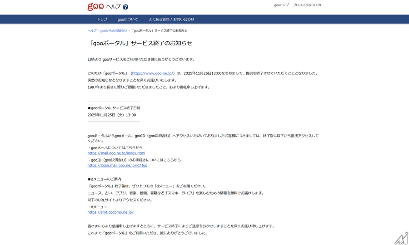Screen dimensions: 409x245
Task: Follow the smt.docomo.ne.jp dメニュー link
Action: coord(110,212)
